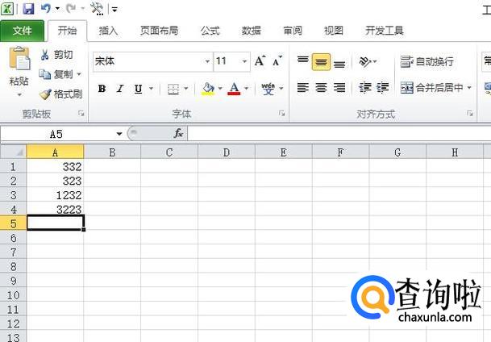The image size is (491, 342).
Task: Switch to the 插入 ribbon tab
Action: click(108, 31)
